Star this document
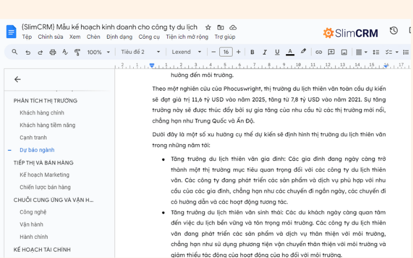Viewport: 413px width, 258px height. point(208,27)
